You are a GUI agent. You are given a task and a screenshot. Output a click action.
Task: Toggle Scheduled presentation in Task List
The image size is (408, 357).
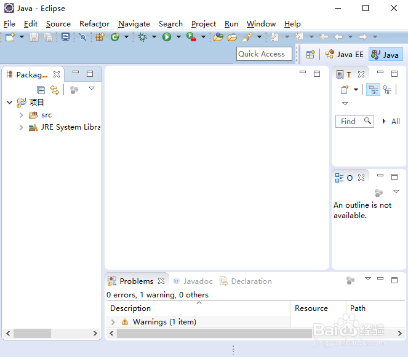(387, 90)
